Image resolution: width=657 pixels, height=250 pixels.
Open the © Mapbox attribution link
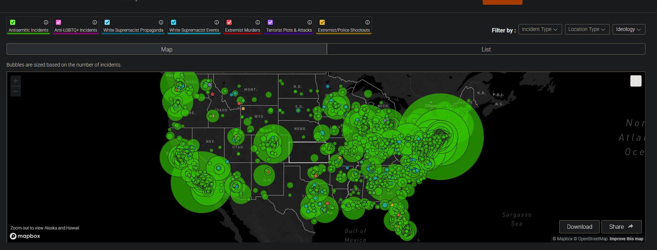pyautogui.click(x=562, y=239)
